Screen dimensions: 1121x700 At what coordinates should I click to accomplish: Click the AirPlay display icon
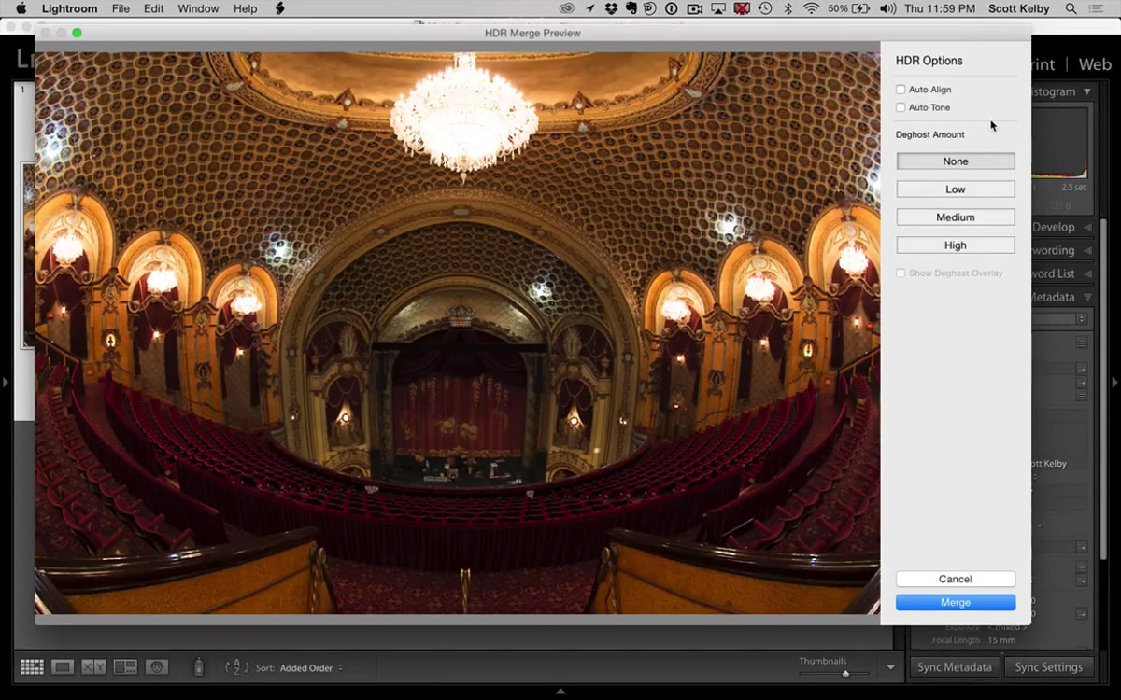718,8
